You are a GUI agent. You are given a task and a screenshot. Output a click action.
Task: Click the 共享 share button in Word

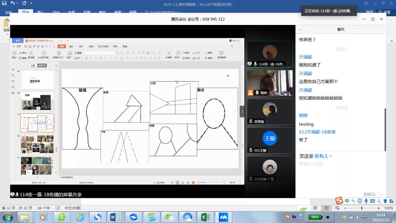click(385, 12)
